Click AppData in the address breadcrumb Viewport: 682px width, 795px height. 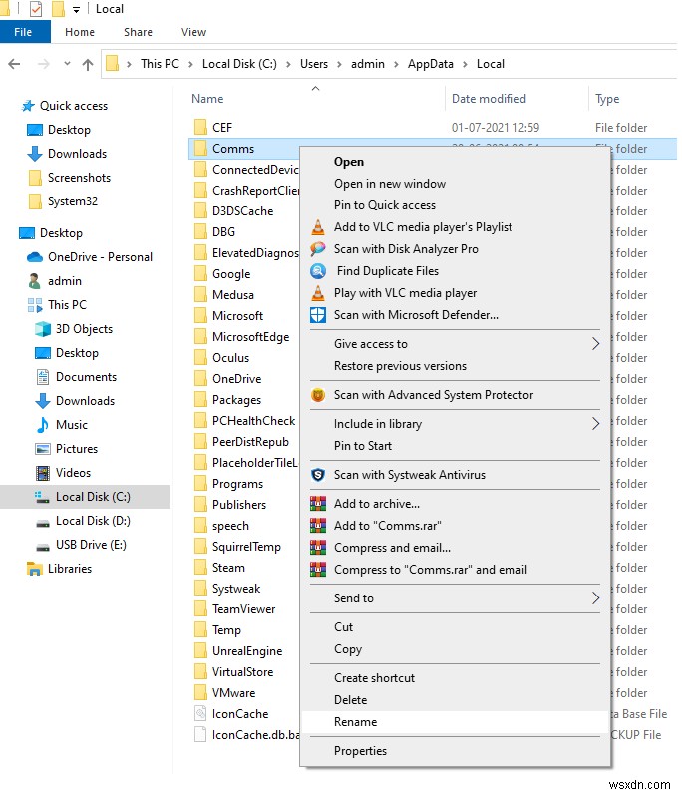point(430,64)
